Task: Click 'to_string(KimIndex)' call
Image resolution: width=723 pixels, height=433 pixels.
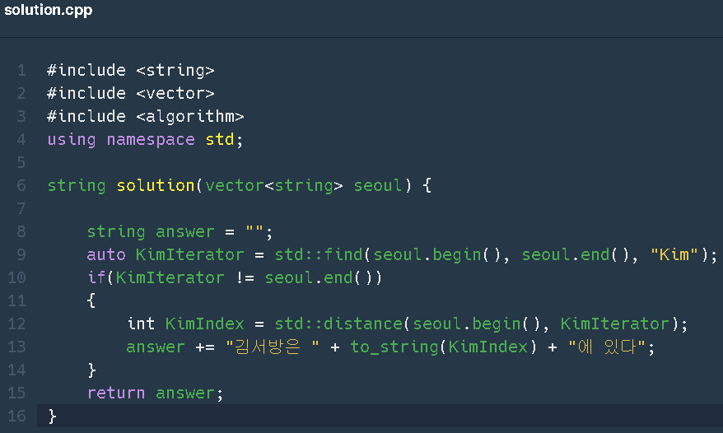Action: point(444,347)
